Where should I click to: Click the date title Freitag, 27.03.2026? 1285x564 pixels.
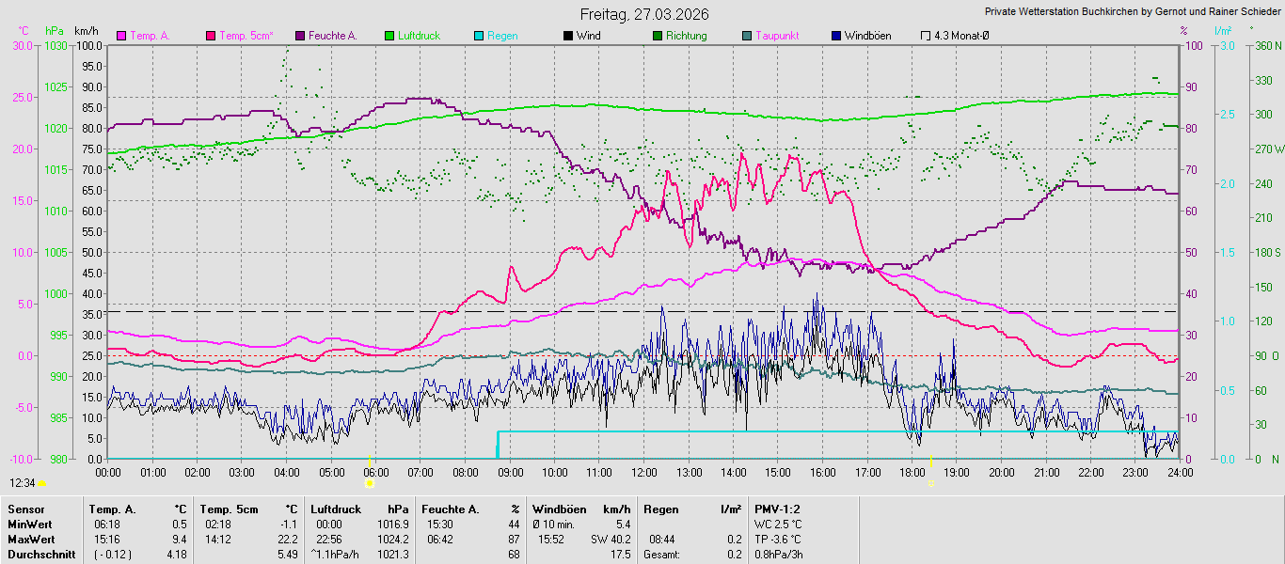coord(643,14)
